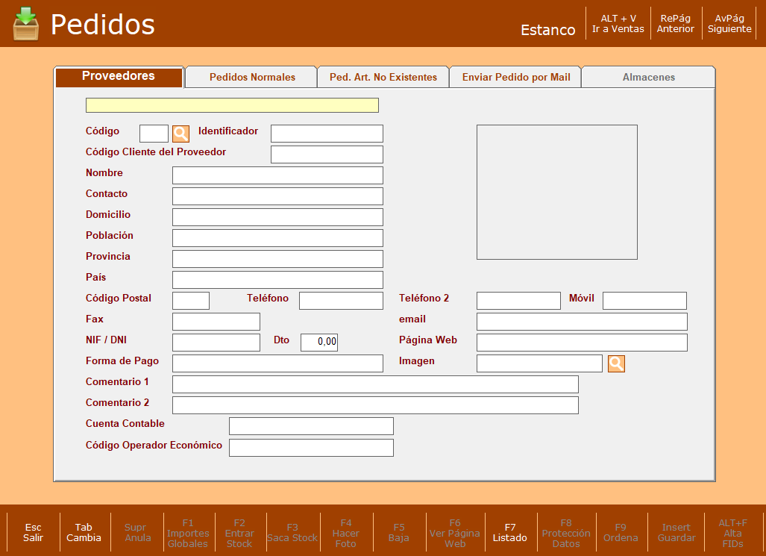Click into the Nombre field
Viewport: 766px width, 556px height.
pos(277,175)
